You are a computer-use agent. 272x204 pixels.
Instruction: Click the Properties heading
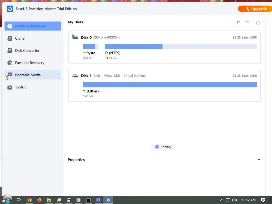(76, 160)
